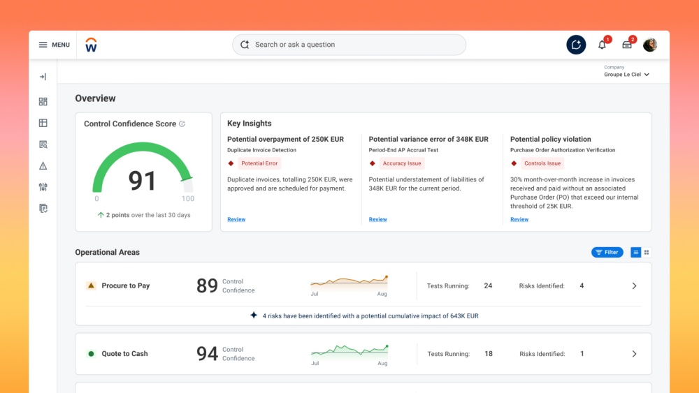Open the sliders controls sidebar icon
This screenshot has width=699, height=393.
pyautogui.click(x=43, y=187)
